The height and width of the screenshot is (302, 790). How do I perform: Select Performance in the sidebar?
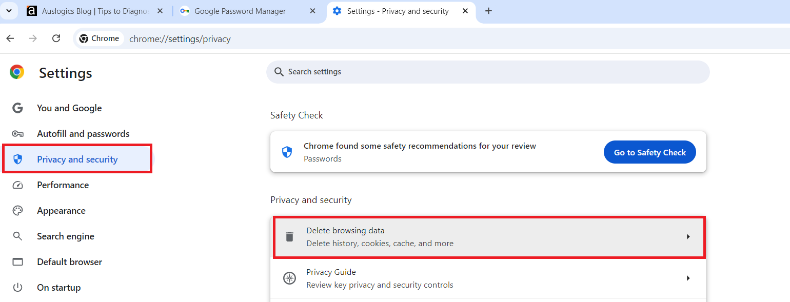pos(63,185)
